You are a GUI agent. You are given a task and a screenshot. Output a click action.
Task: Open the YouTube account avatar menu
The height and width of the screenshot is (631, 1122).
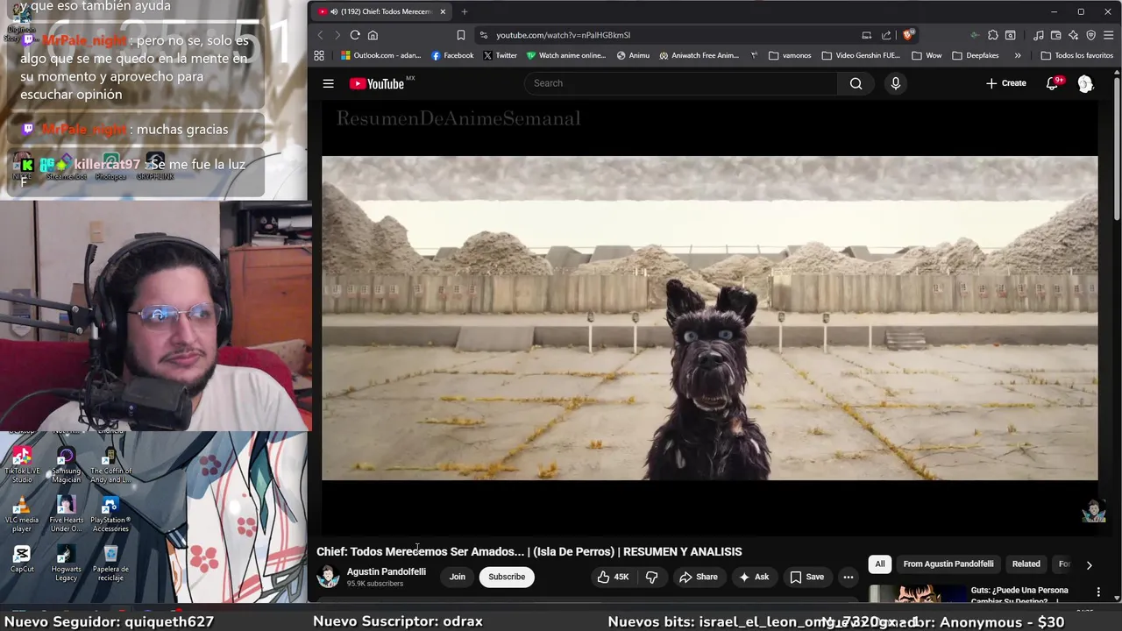coord(1085,83)
